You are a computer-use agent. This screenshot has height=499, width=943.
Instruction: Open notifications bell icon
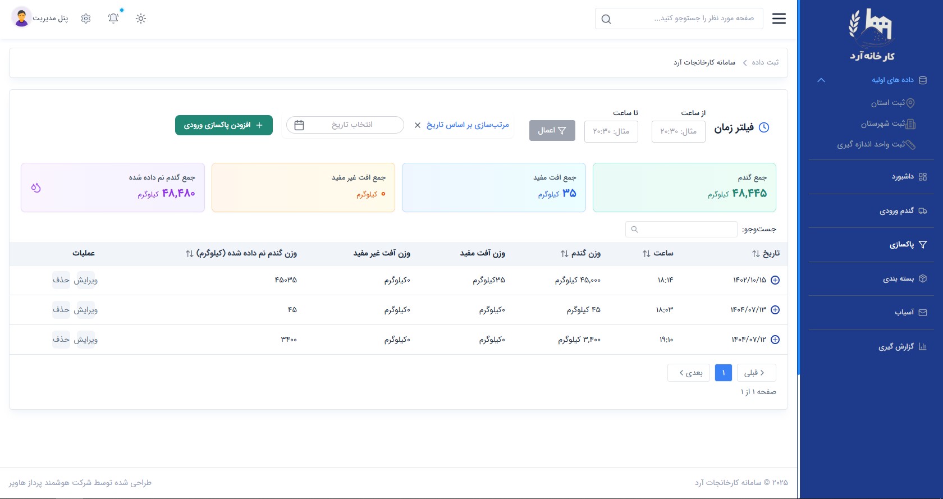pyautogui.click(x=113, y=19)
